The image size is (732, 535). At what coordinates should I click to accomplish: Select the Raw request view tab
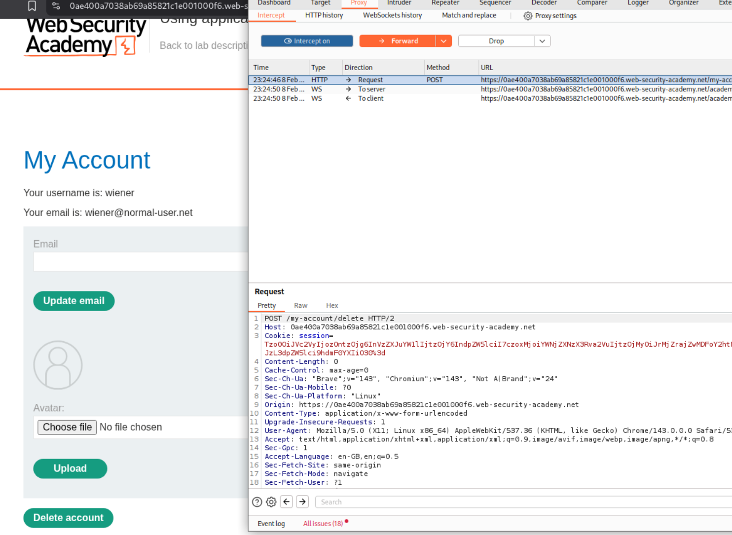pyautogui.click(x=300, y=306)
